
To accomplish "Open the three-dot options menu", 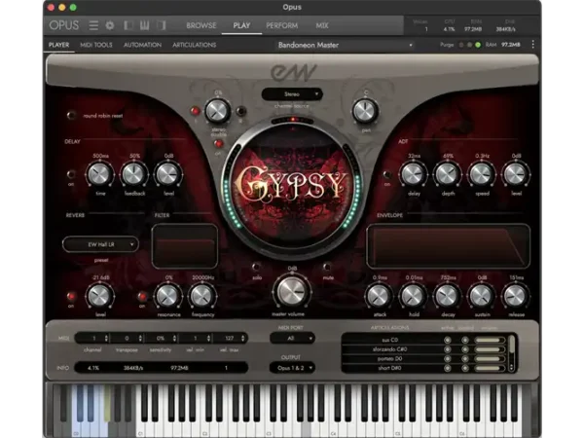I will click(533, 45).
